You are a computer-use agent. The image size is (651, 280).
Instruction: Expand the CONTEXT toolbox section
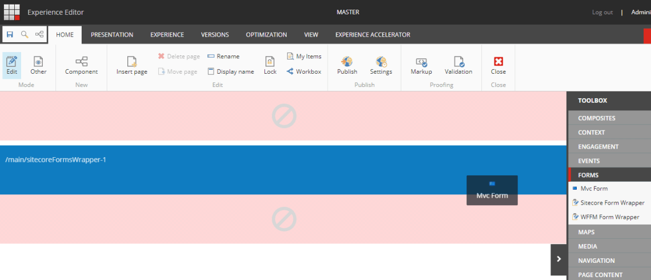[609, 133]
